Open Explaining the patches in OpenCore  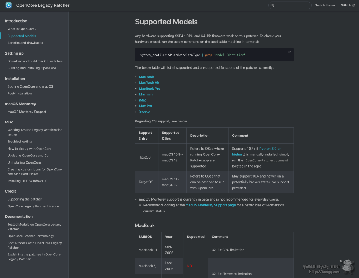34,257
